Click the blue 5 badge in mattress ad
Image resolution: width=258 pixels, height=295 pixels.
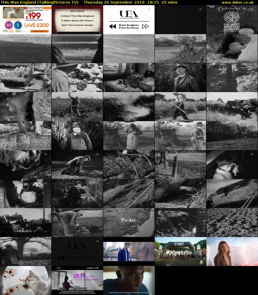click(x=17, y=25)
